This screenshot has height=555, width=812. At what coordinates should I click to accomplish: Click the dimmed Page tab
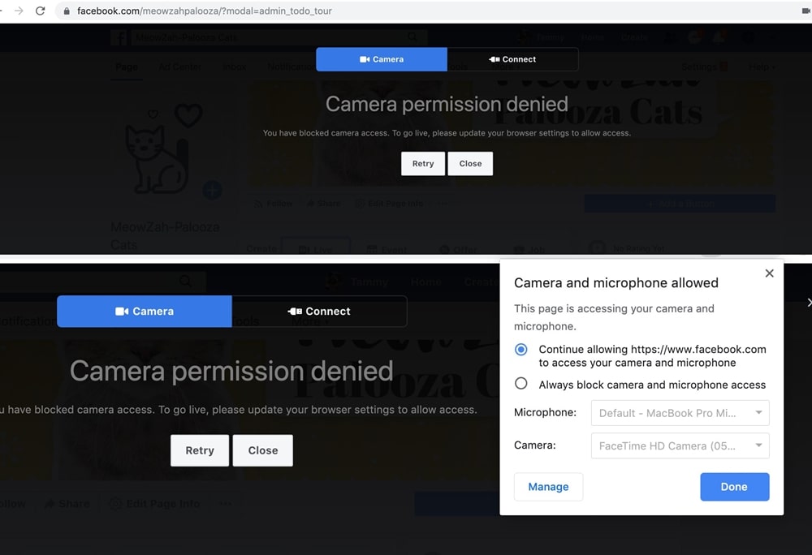pos(127,67)
